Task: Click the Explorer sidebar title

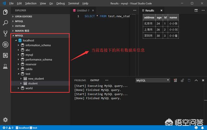Action: [20, 10]
